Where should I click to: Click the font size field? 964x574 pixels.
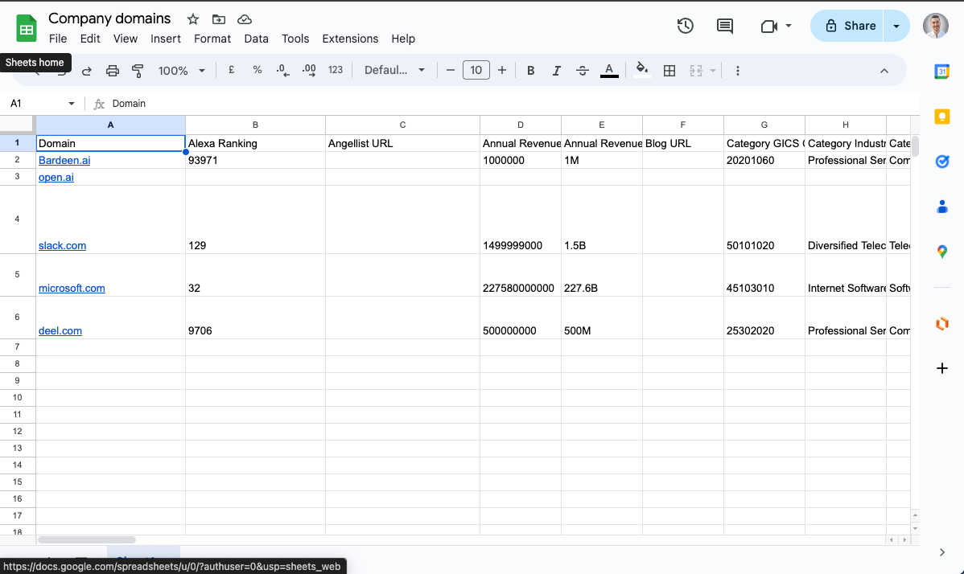(x=476, y=70)
